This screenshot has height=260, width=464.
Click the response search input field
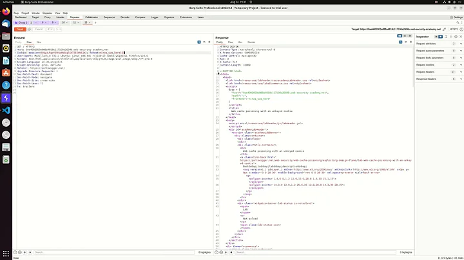click(315, 252)
